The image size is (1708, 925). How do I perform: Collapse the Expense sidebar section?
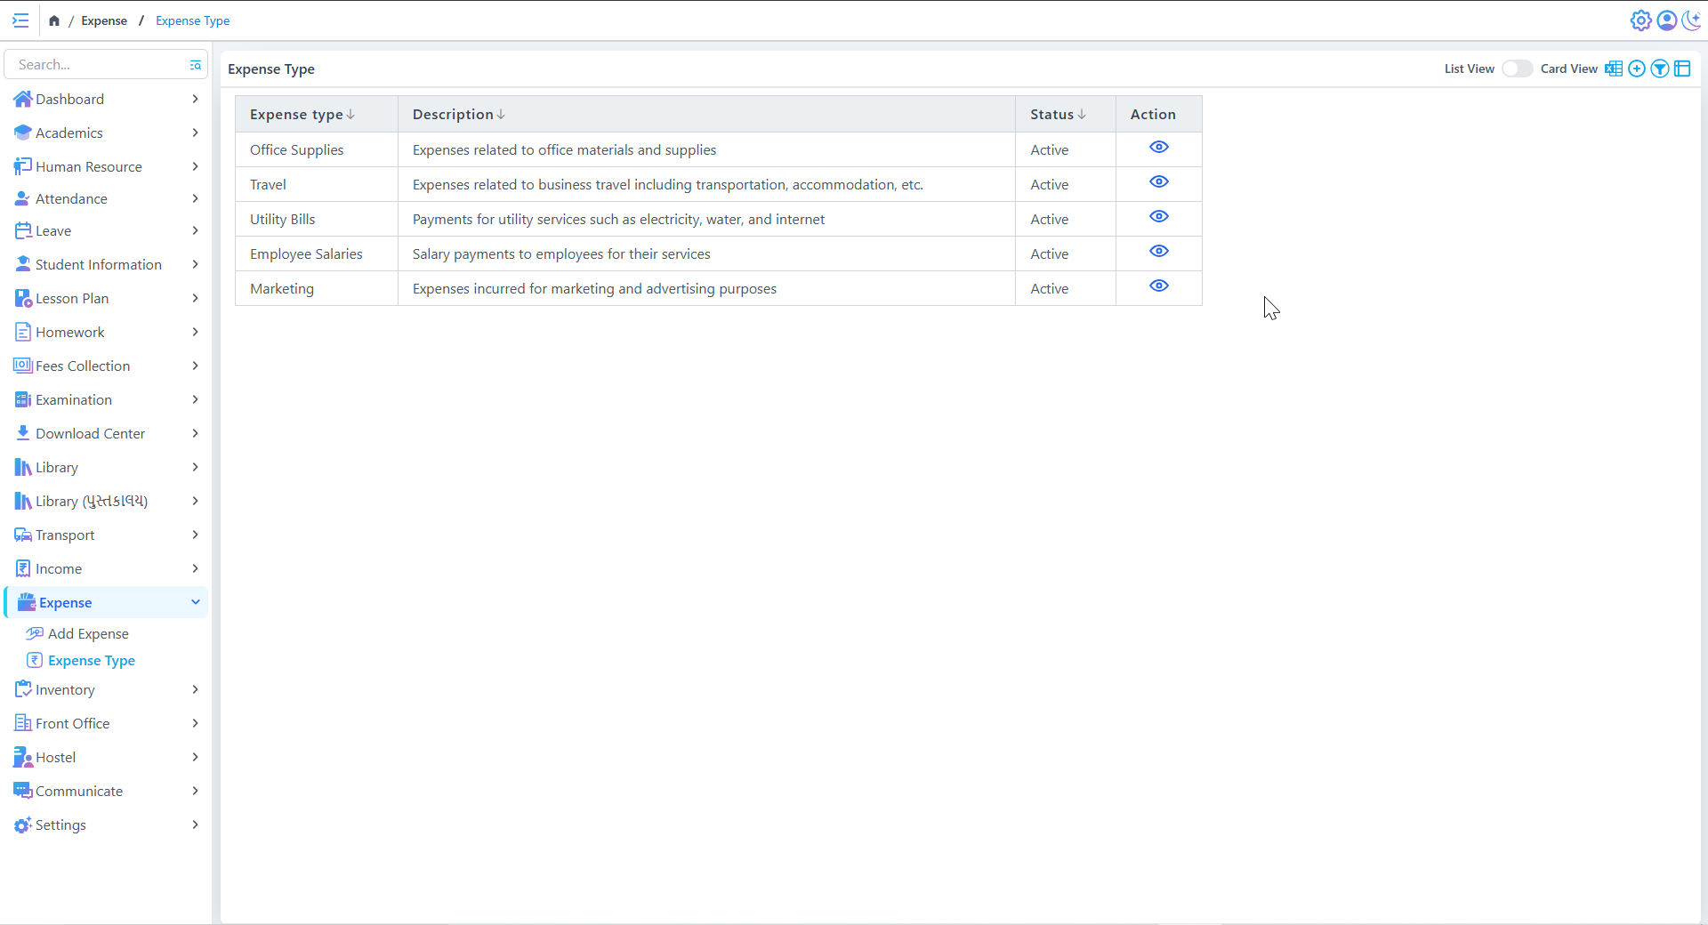point(106,602)
